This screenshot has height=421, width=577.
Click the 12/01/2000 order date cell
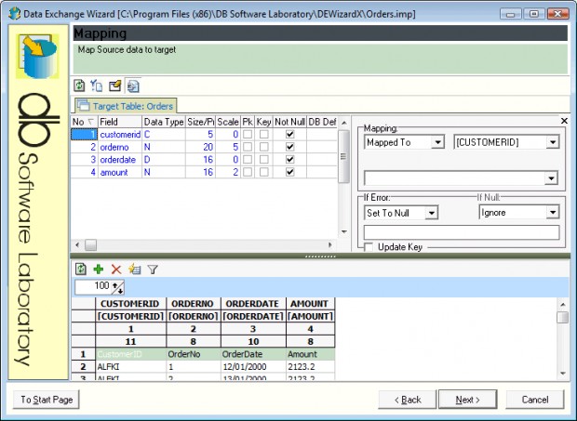pyautogui.click(x=253, y=366)
